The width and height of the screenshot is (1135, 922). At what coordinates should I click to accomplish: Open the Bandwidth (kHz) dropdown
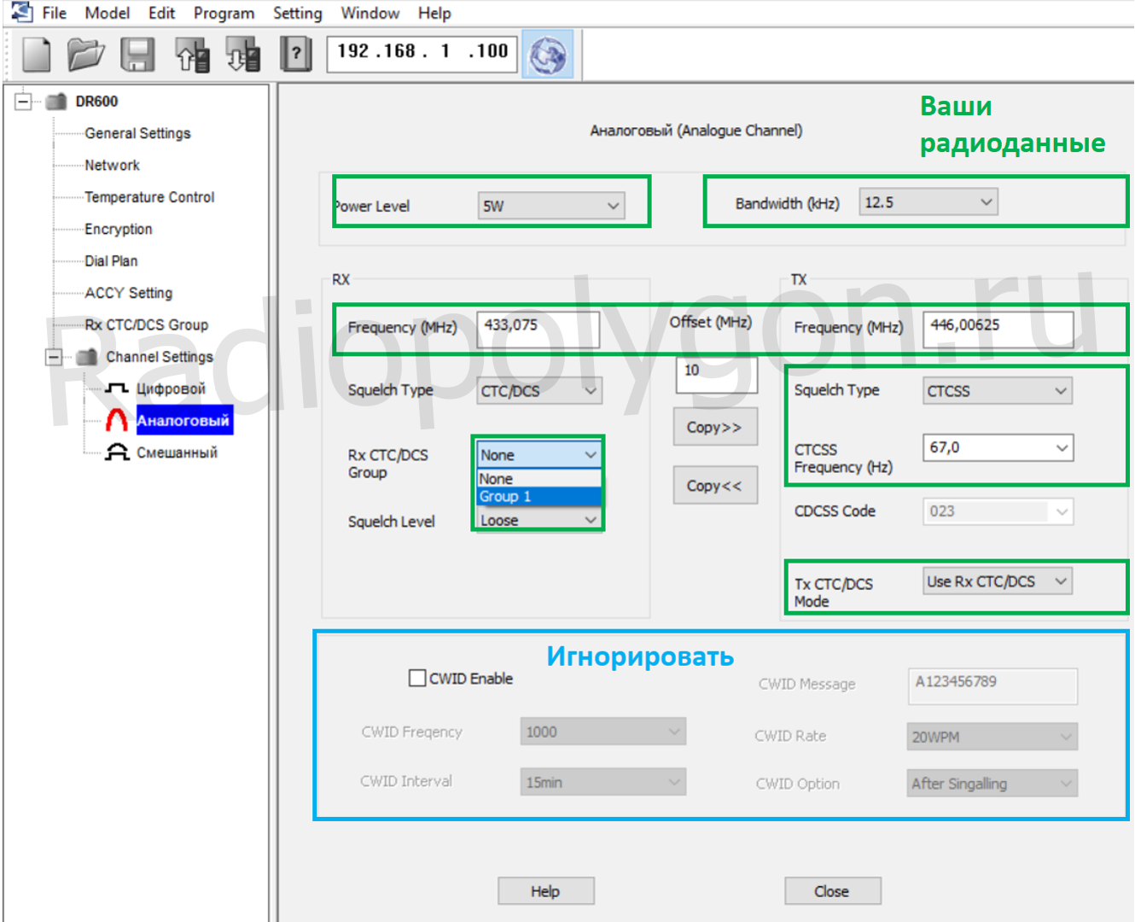(x=928, y=202)
